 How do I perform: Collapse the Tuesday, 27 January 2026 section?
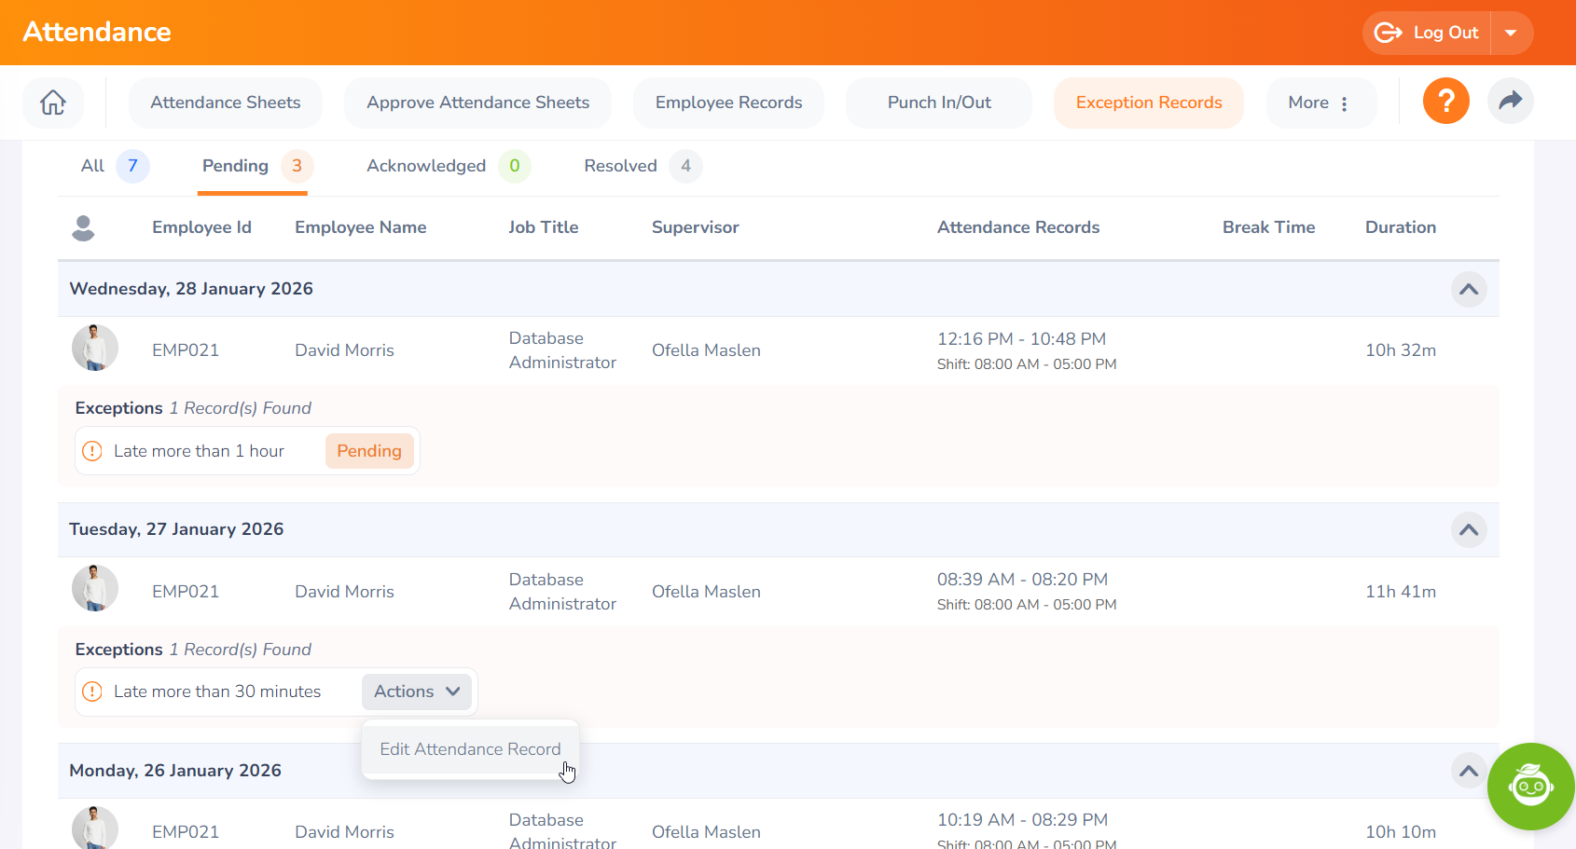[x=1468, y=529]
